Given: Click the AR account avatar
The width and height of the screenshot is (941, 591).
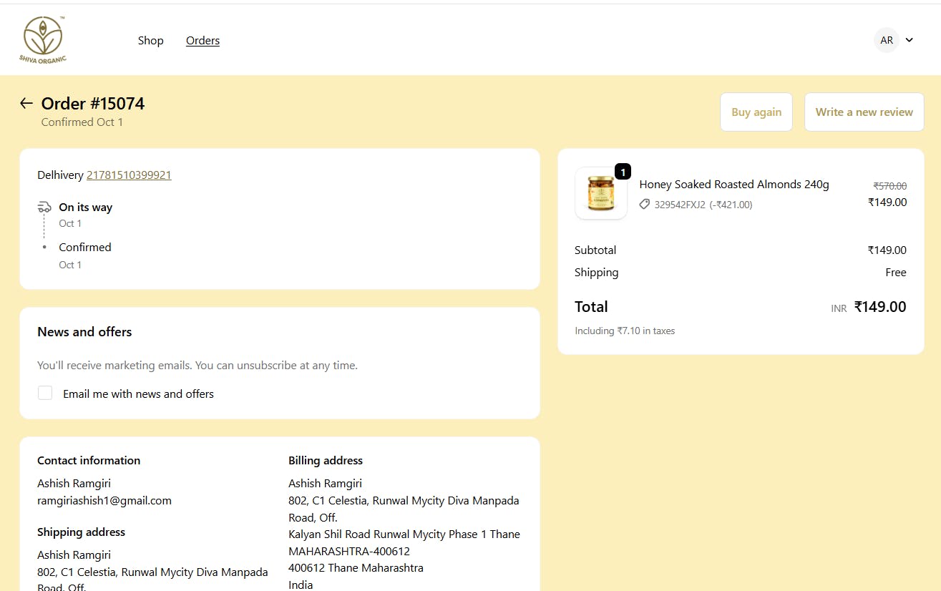Looking at the screenshot, I should click(887, 40).
